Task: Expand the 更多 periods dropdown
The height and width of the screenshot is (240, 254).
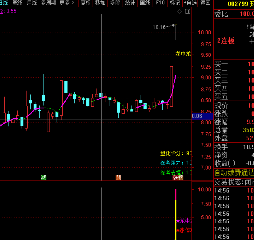Action: point(66,3)
